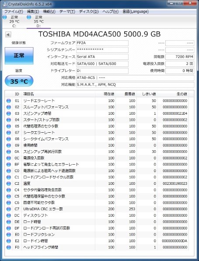The image size is (199, 261).
Task: Click status icon for ID DC ディスクシフト
Action: pos(9,215)
